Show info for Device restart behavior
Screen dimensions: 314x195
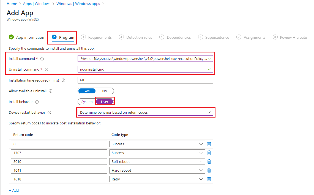point(49,113)
